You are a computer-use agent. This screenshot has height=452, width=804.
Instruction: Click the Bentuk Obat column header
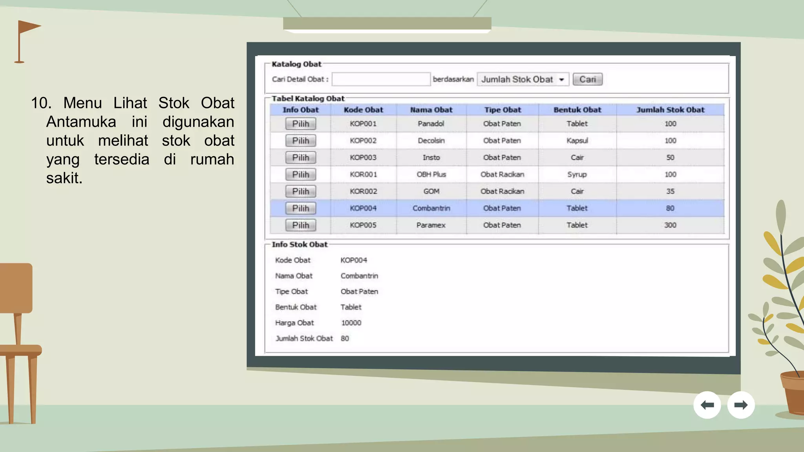point(577,110)
